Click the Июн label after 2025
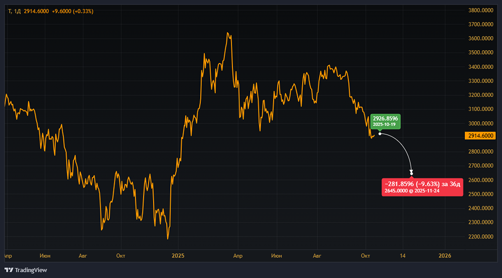502x278 pixels. (276, 255)
